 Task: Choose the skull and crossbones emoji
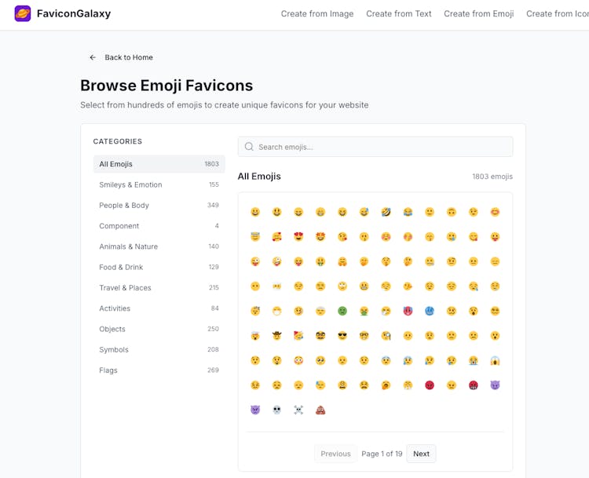click(x=298, y=410)
